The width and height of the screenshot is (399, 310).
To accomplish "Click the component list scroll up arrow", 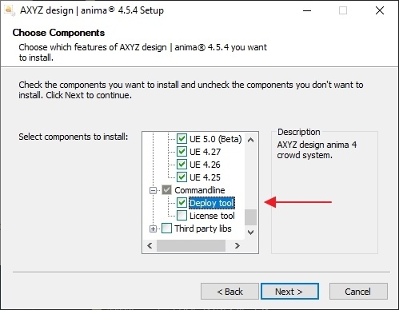I will click(250, 140).
